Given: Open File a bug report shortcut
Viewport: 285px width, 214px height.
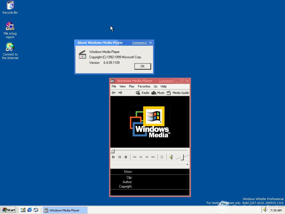Looking at the screenshot, I should click(10, 30).
